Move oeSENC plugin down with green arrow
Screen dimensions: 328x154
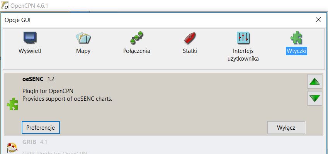click(x=315, y=98)
